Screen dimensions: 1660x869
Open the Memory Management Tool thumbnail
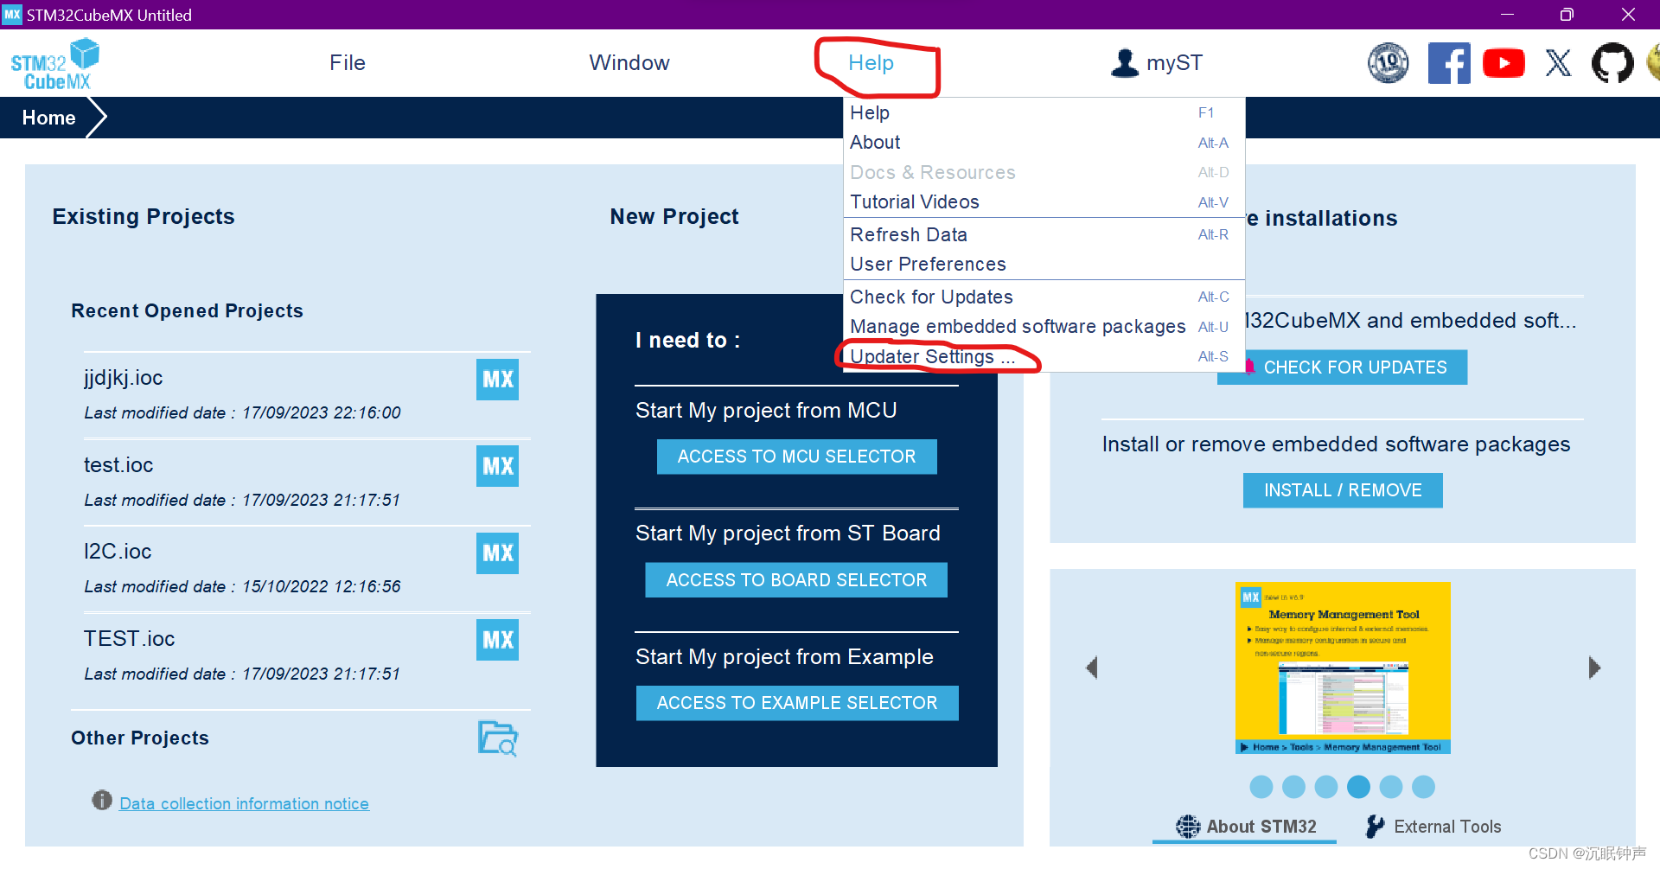pos(1343,668)
